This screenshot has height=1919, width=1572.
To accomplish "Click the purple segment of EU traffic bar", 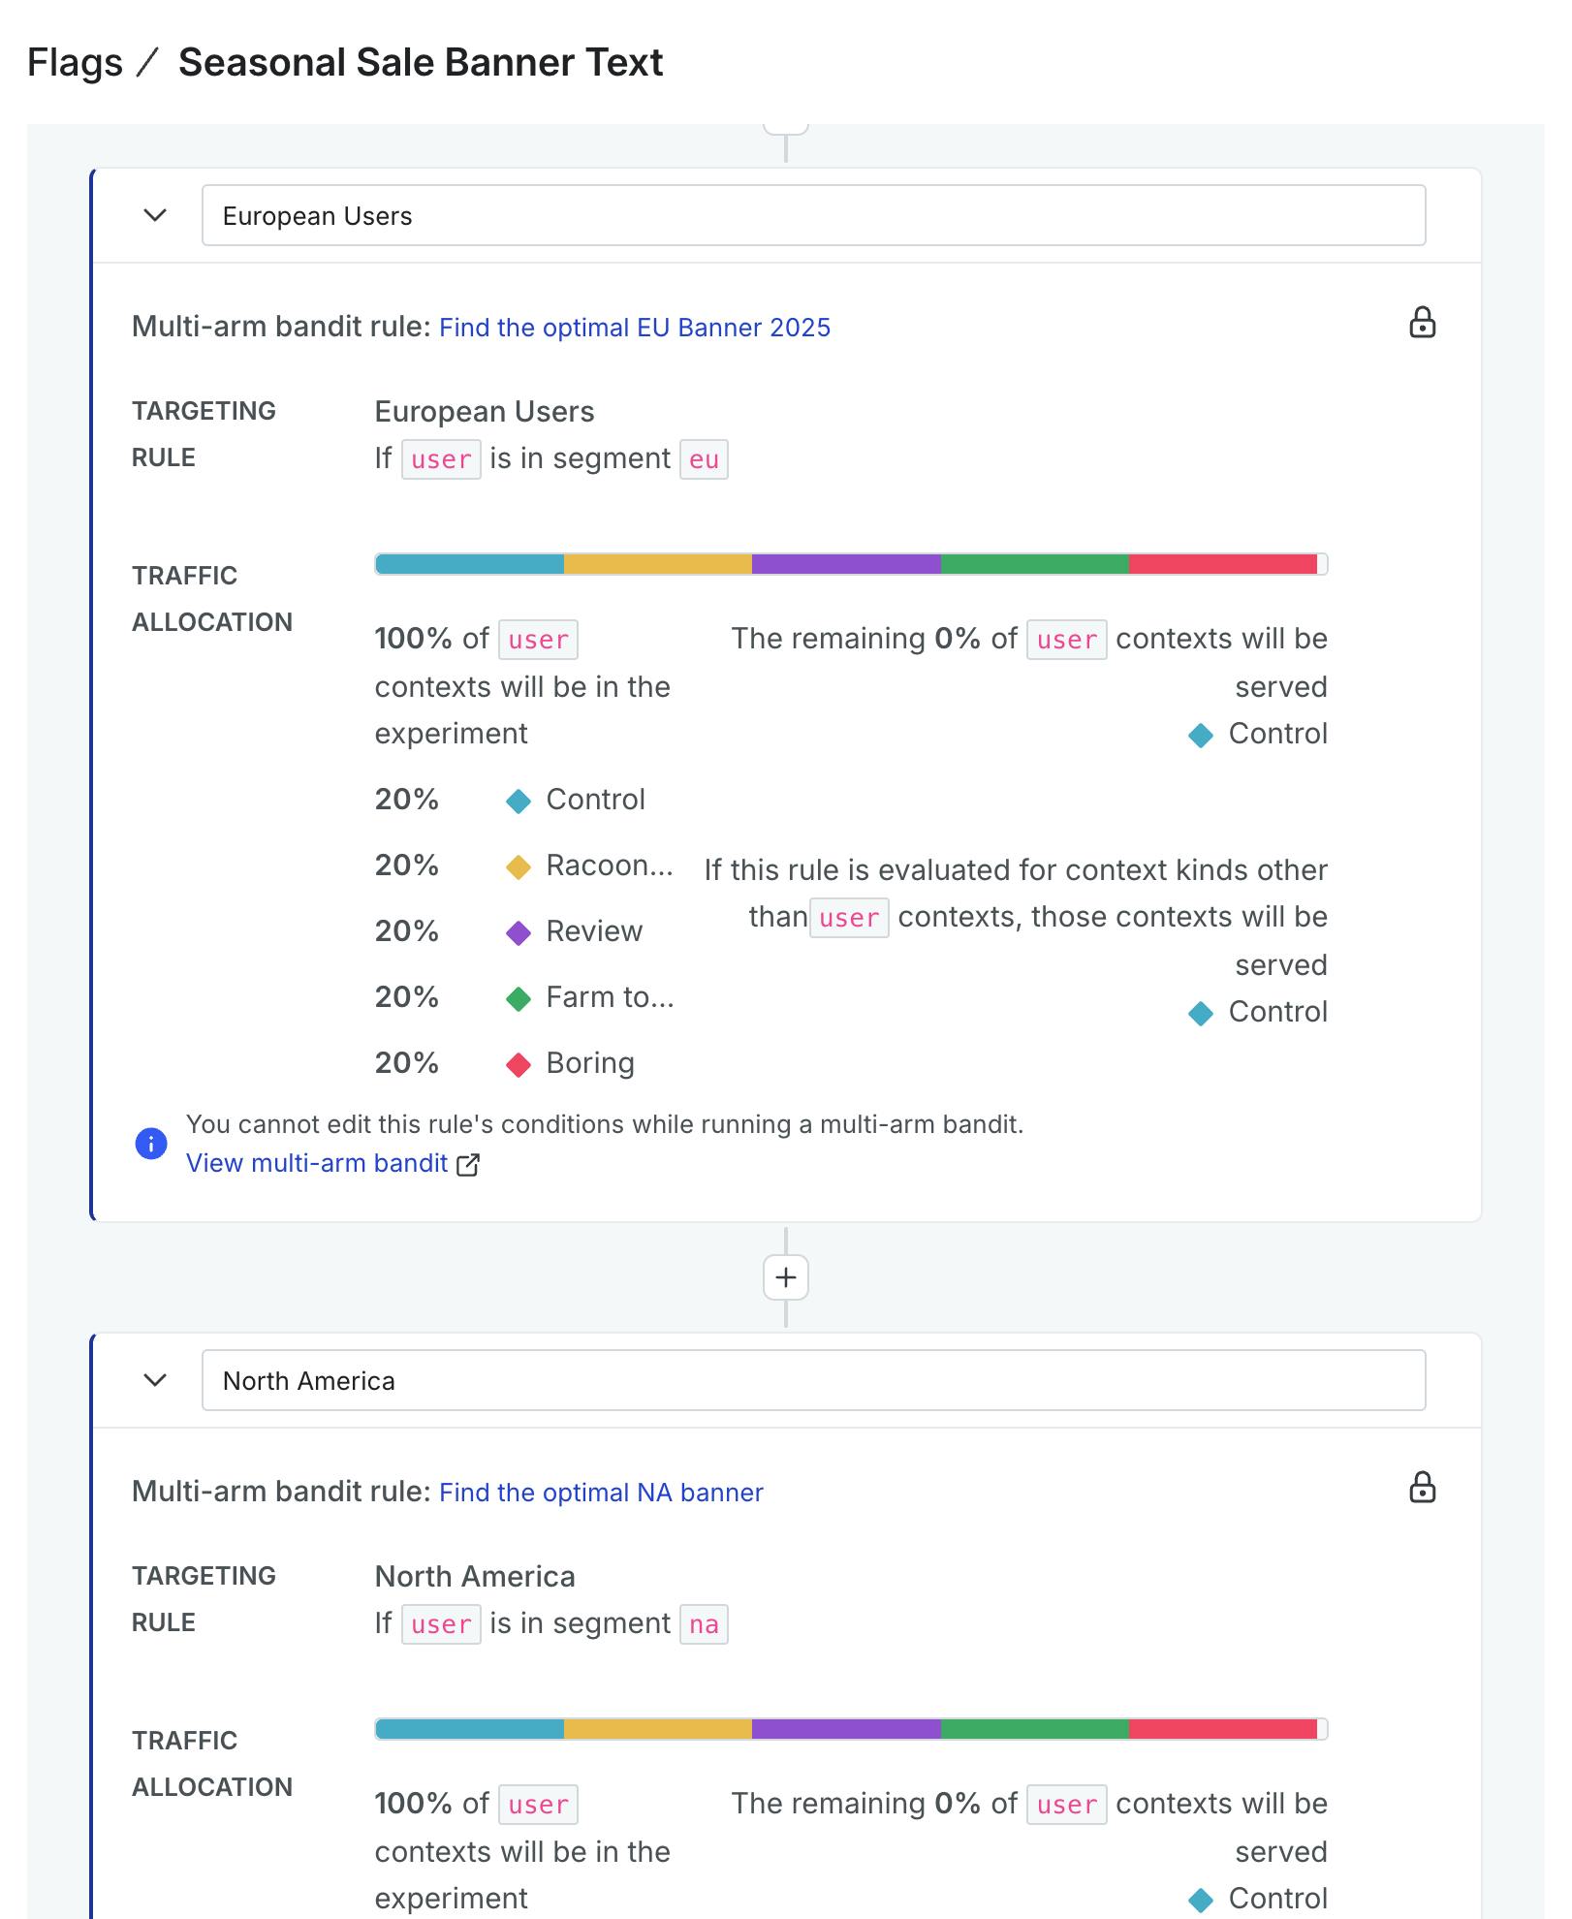I will tap(846, 564).
